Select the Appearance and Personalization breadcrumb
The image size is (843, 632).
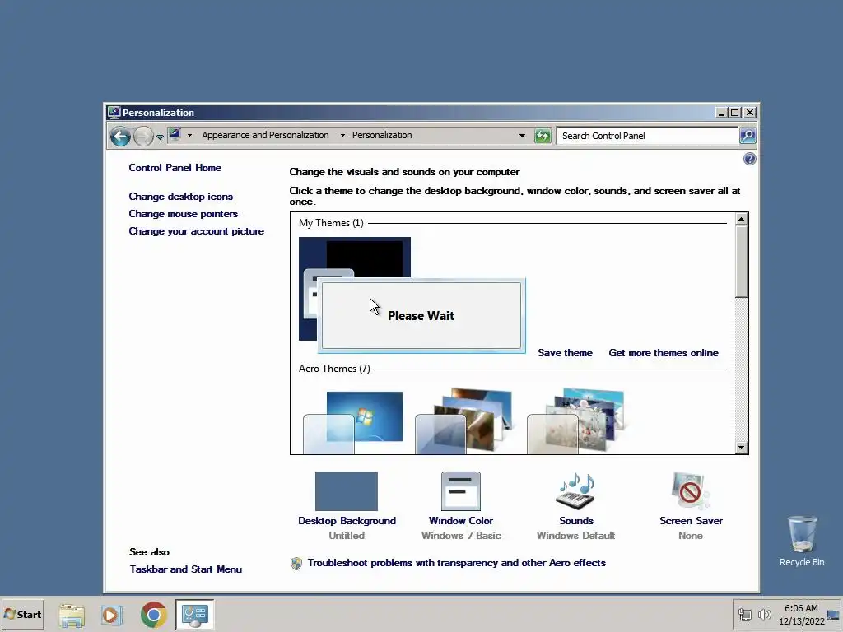(x=266, y=135)
